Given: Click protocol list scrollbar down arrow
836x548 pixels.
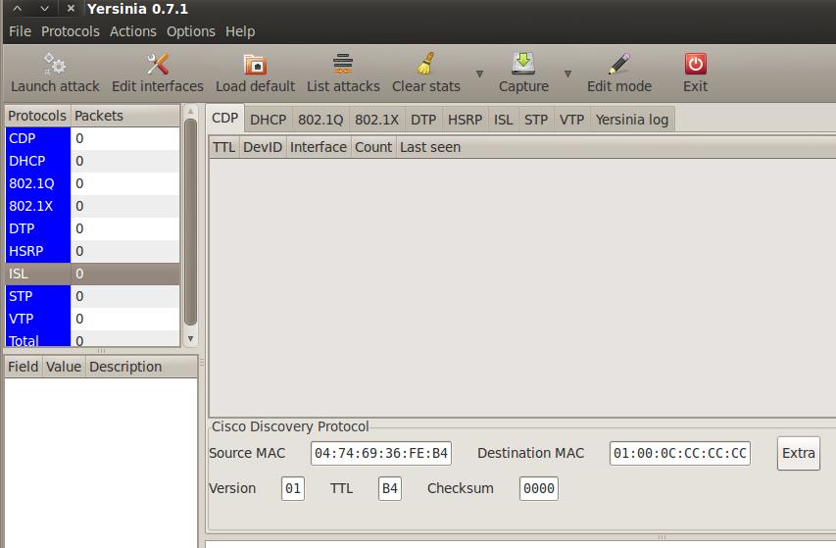Looking at the screenshot, I should click(x=190, y=339).
